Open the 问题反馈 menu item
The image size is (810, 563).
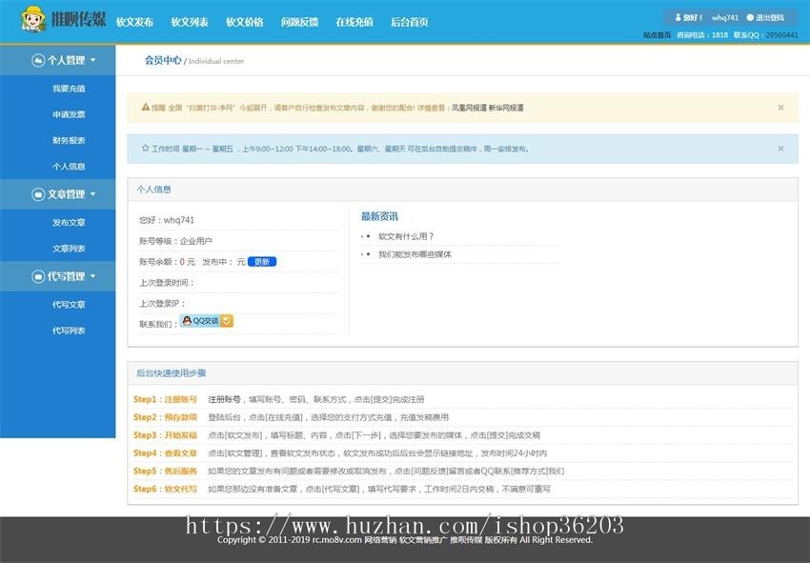click(299, 21)
